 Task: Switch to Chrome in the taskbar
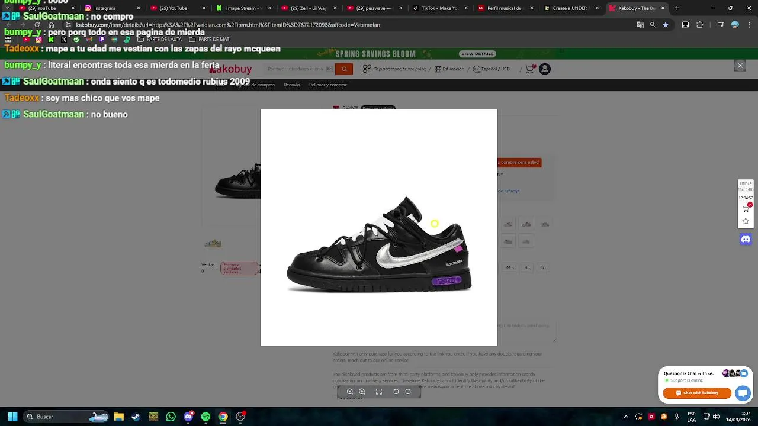coord(223,417)
